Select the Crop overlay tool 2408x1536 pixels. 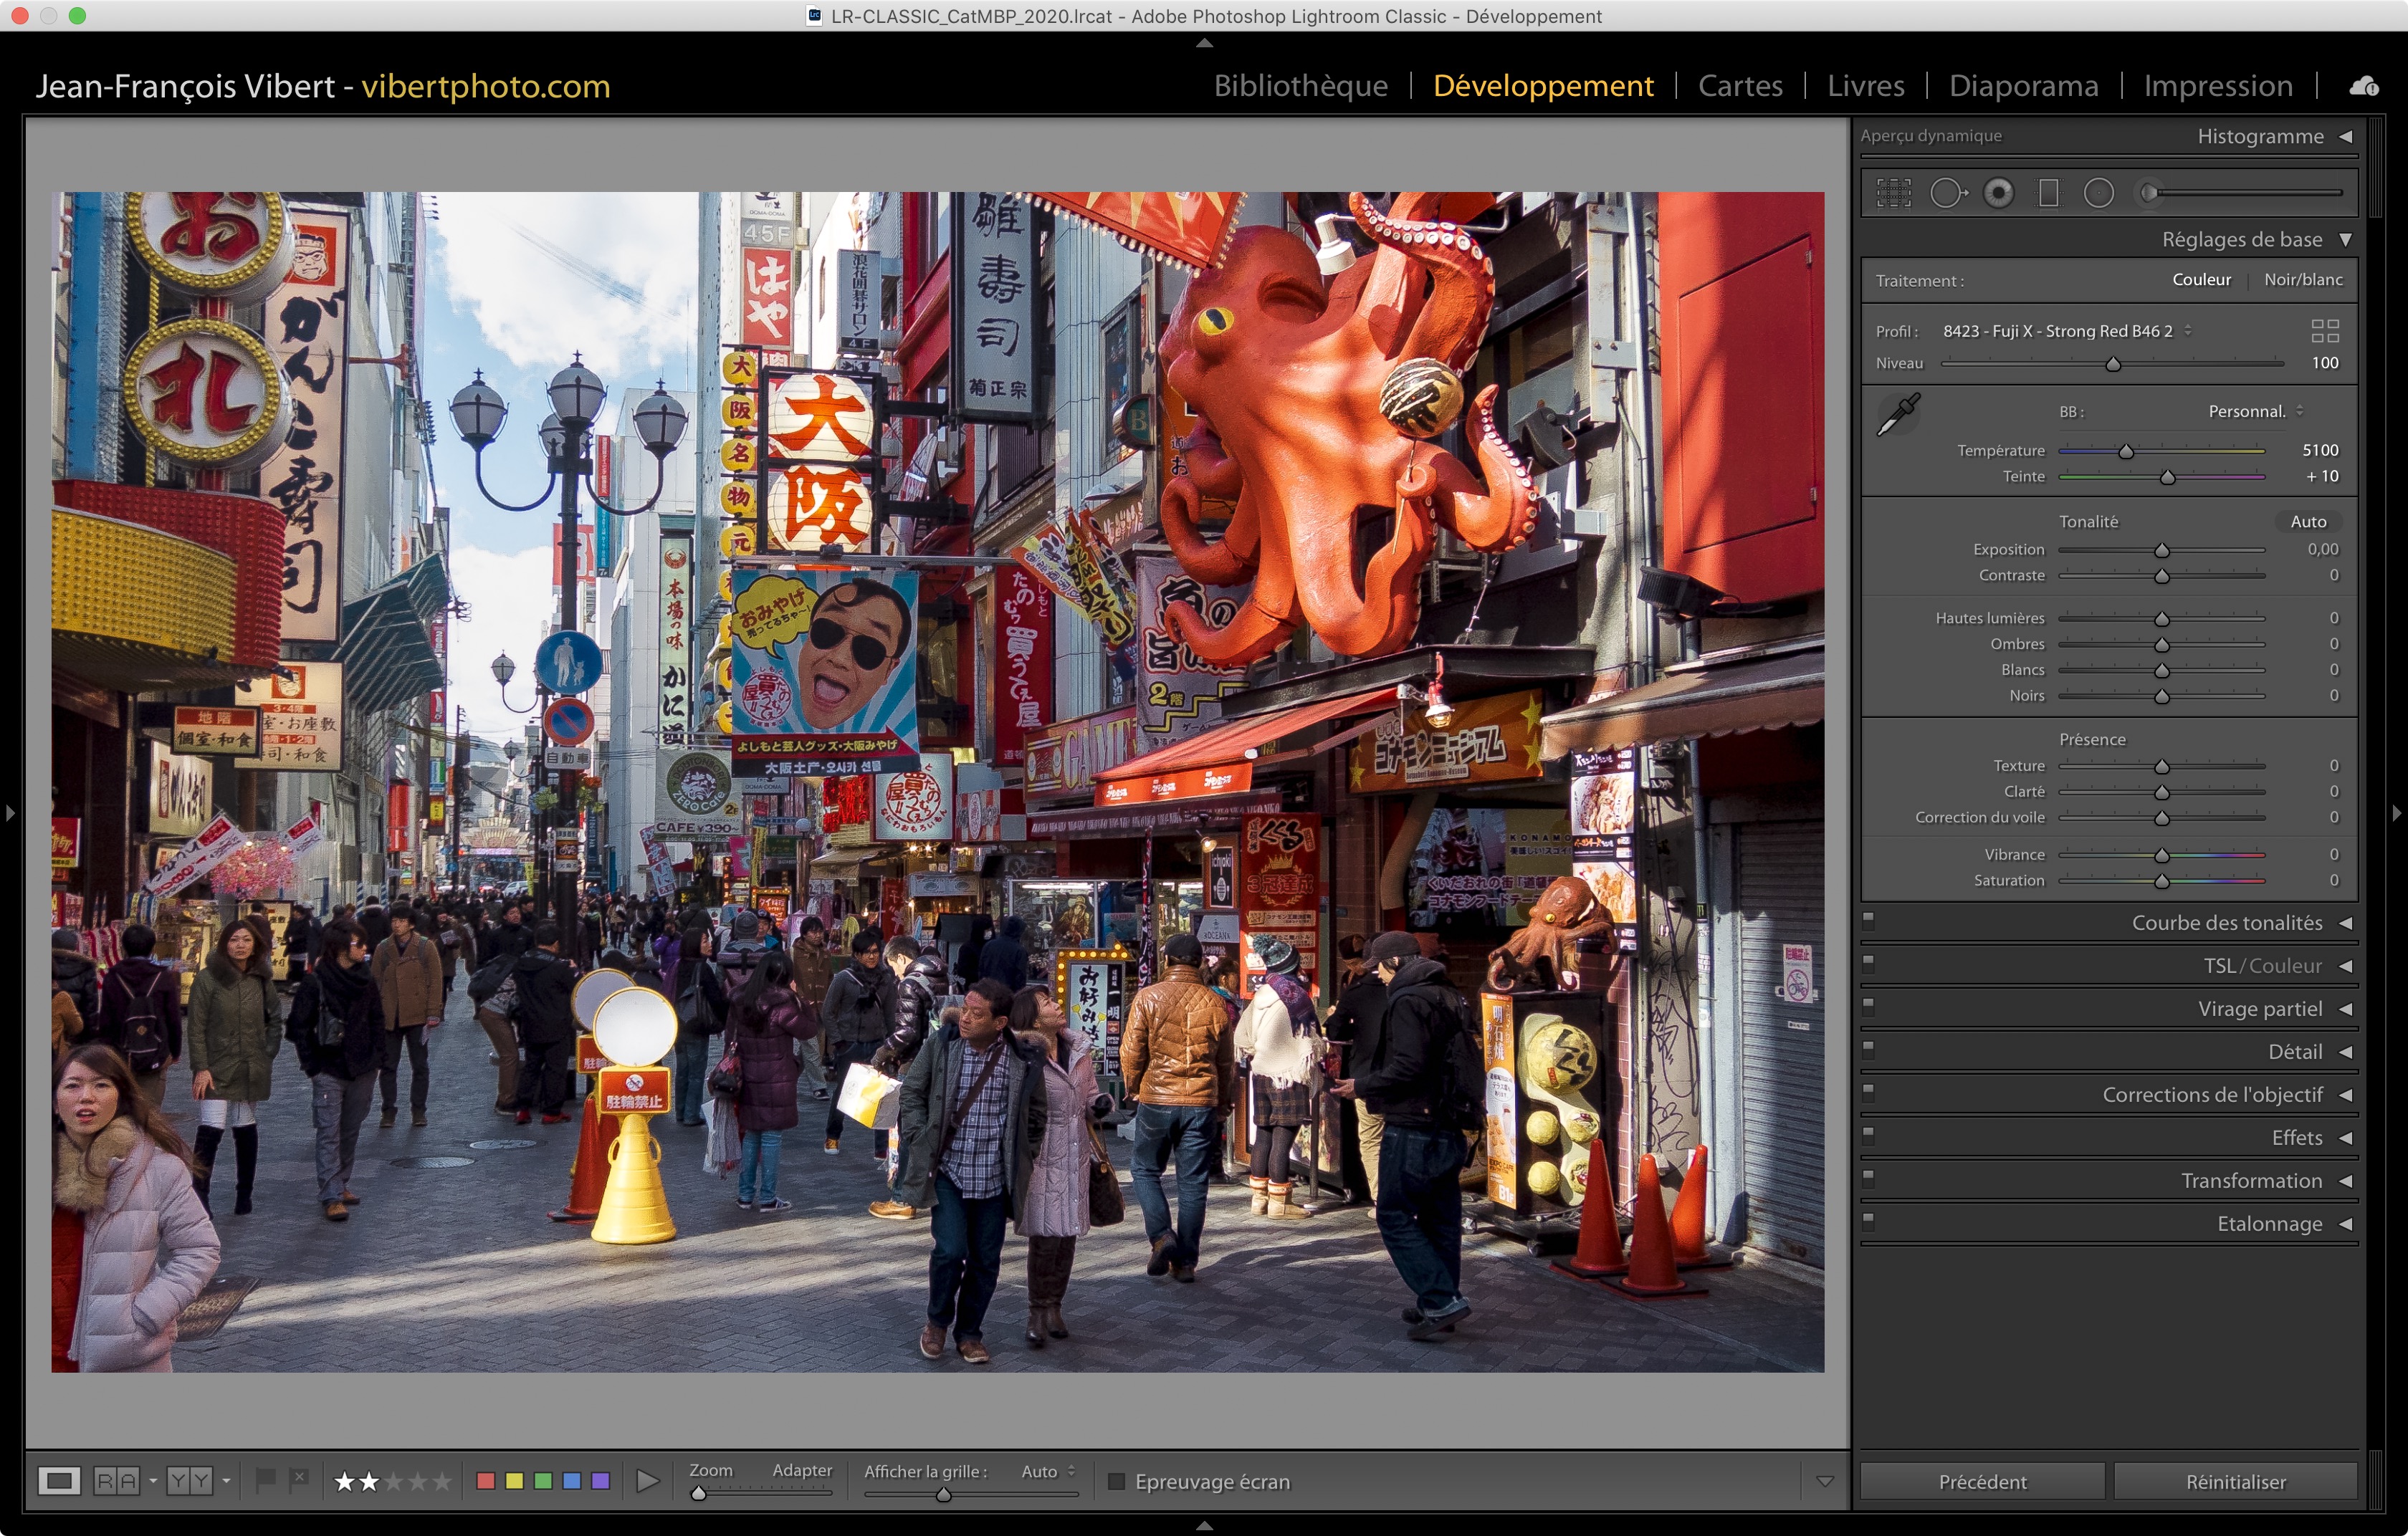point(1893,193)
